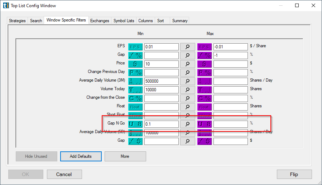Go to the Columns tab
This screenshot has height=185, width=322.
pyautogui.click(x=145, y=21)
